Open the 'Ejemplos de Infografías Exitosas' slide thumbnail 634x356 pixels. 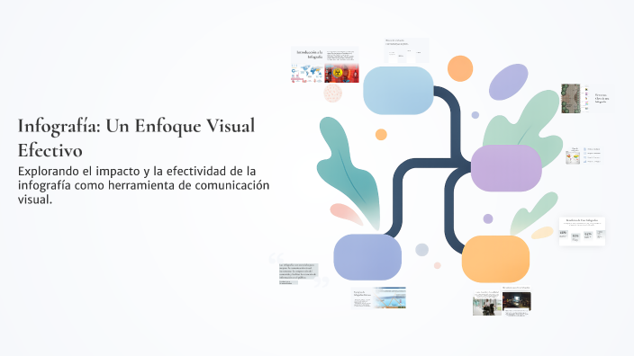[379, 298]
